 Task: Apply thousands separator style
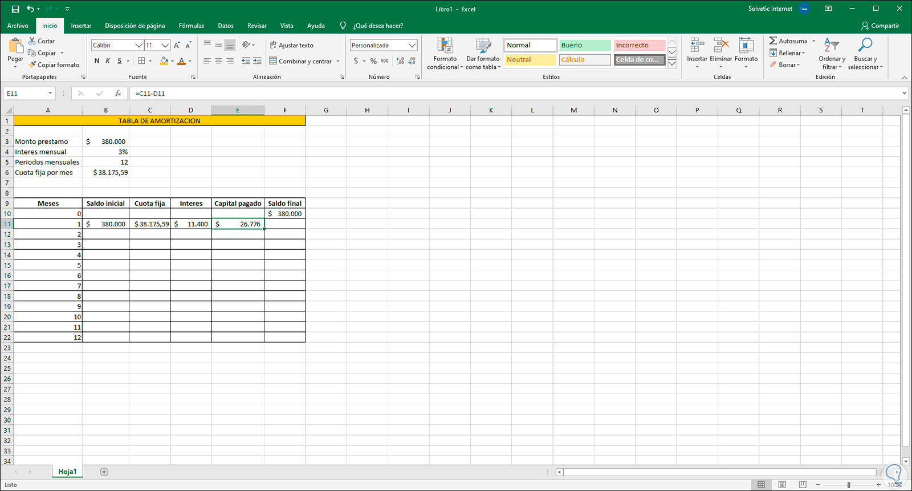(385, 61)
